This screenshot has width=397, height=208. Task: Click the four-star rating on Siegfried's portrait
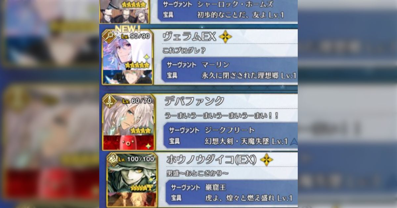[x=141, y=131]
